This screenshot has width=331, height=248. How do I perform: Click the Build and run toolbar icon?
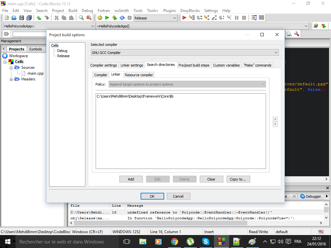tap(114, 18)
